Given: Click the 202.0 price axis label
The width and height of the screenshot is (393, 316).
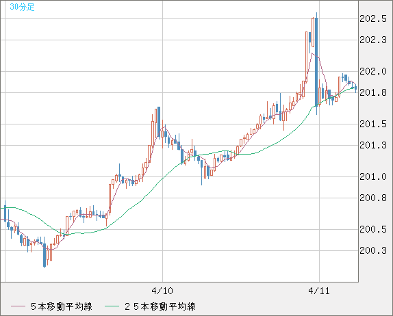Looking at the screenshot, I should [373, 72].
